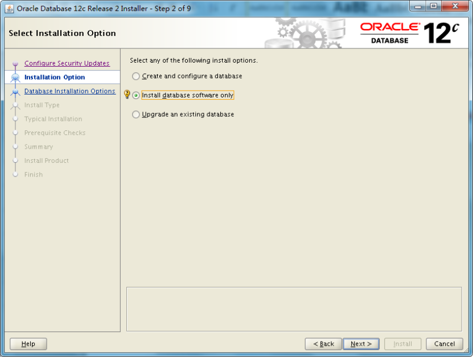Click the Installation Option step marker icon
473x357 pixels.
point(15,77)
